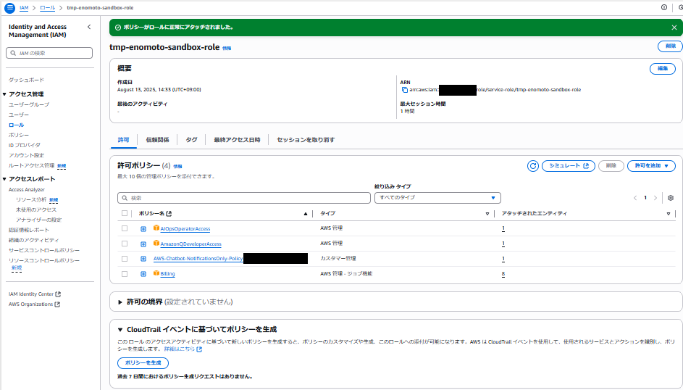Viewport: 683px width, 390px height.
Task: Click the AmazonQDeveloperAccess AWS managed icon
Action: pos(156,243)
